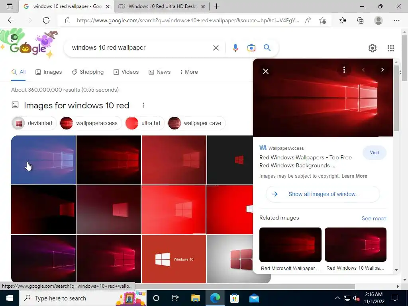Select the All results tab
This screenshot has width=408, height=306.
tap(18, 72)
